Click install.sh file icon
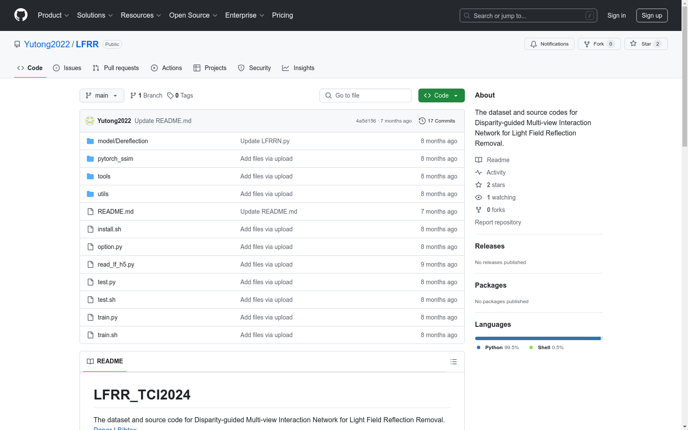The height and width of the screenshot is (430, 688). pyautogui.click(x=90, y=229)
